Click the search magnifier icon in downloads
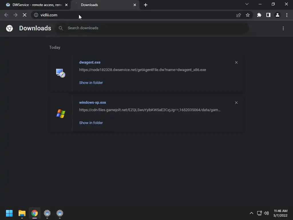This screenshot has width=293, height=220. pyautogui.click(x=61, y=28)
